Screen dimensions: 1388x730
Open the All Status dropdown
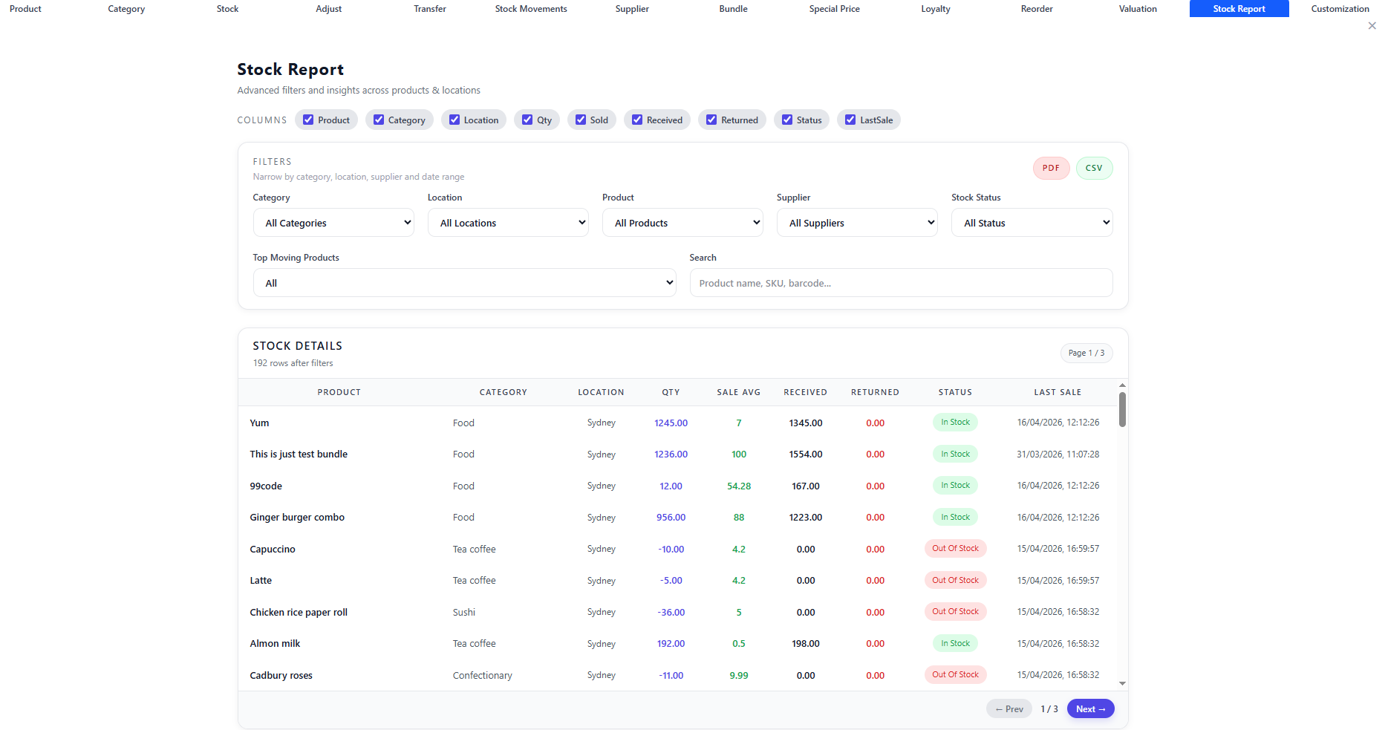coord(1032,223)
